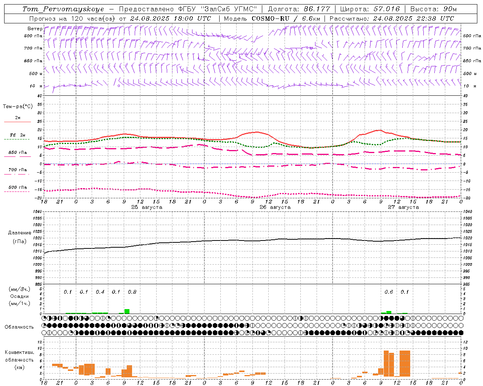Click the Давление pressure label

[20, 233]
